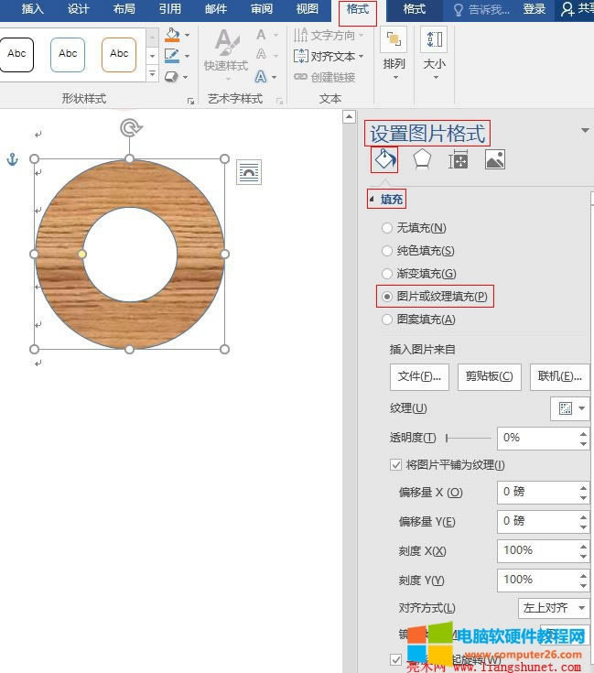The image size is (594, 673).
Task: Switch to the 视图 (View) tab
Action: [x=308, y=9]
